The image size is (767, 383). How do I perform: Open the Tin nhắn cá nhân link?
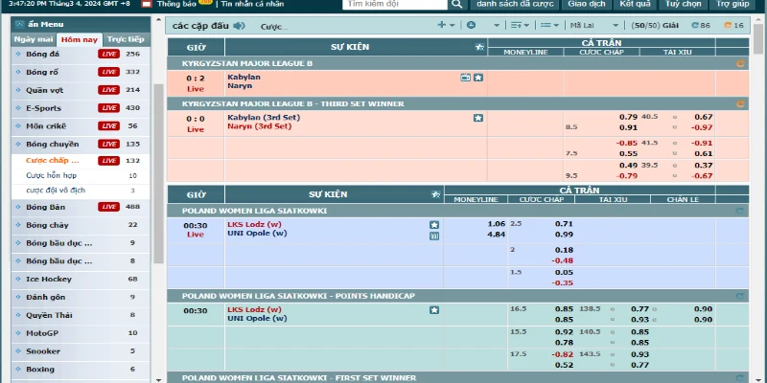tap(252, 4)
